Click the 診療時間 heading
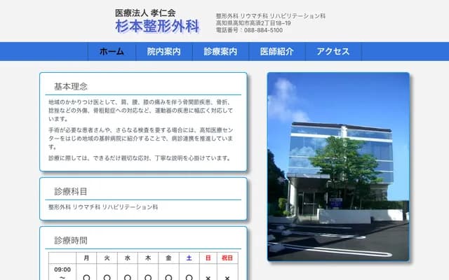The height and width of the screenshot is (280, 449). pos(71,241)
